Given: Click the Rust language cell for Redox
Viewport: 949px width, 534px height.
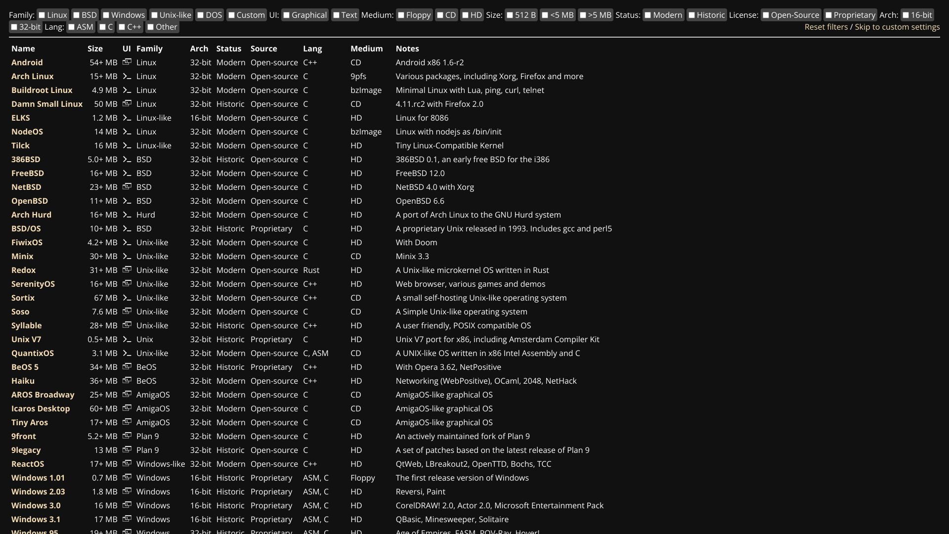Looking at the screenshot, I should click(x=311, y=270).
